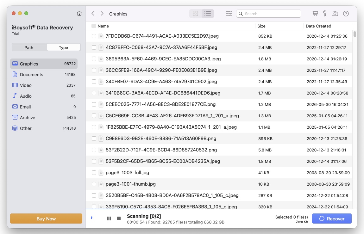Screen dimensions: 364x234
Task: Select file C5CE669F-CC3B-4E43 _1_201_a.jpeg
Action: point(172,115)
